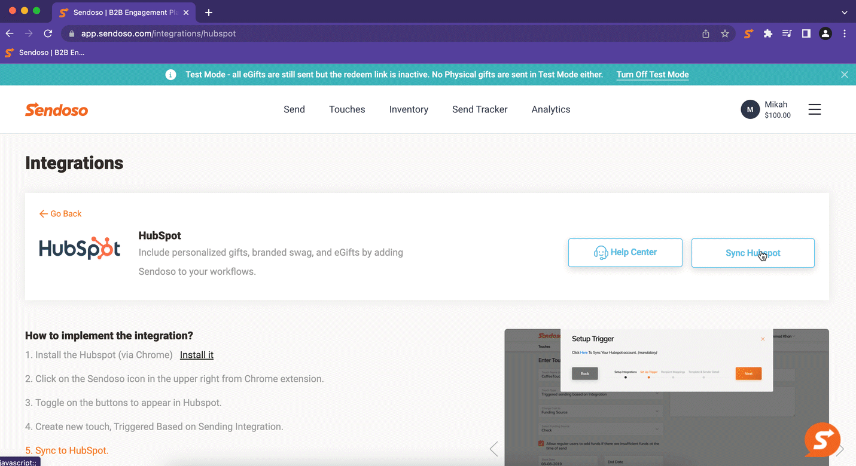Click Mikah's profile avatar
This screenshot has height=466, width=856.
click(x=750, y=109)
